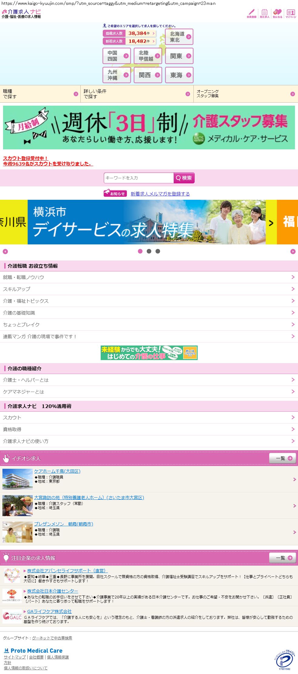Screen dimensions: 298x674
Task: Open the 詳しい条件で探す tab
Action: (x=137, y=94)
